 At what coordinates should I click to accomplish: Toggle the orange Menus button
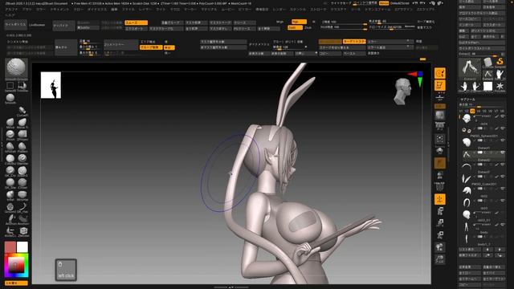click(384, 3)
